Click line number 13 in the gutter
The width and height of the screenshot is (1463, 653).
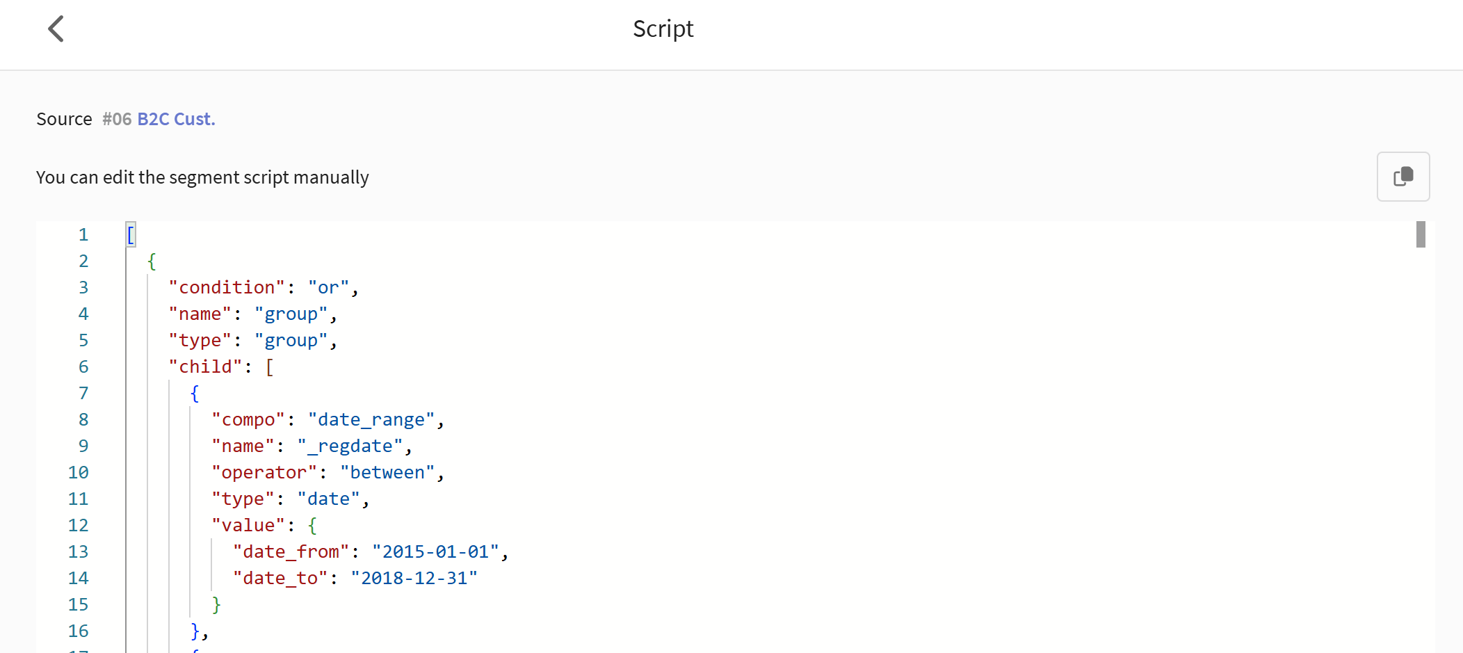78,551
